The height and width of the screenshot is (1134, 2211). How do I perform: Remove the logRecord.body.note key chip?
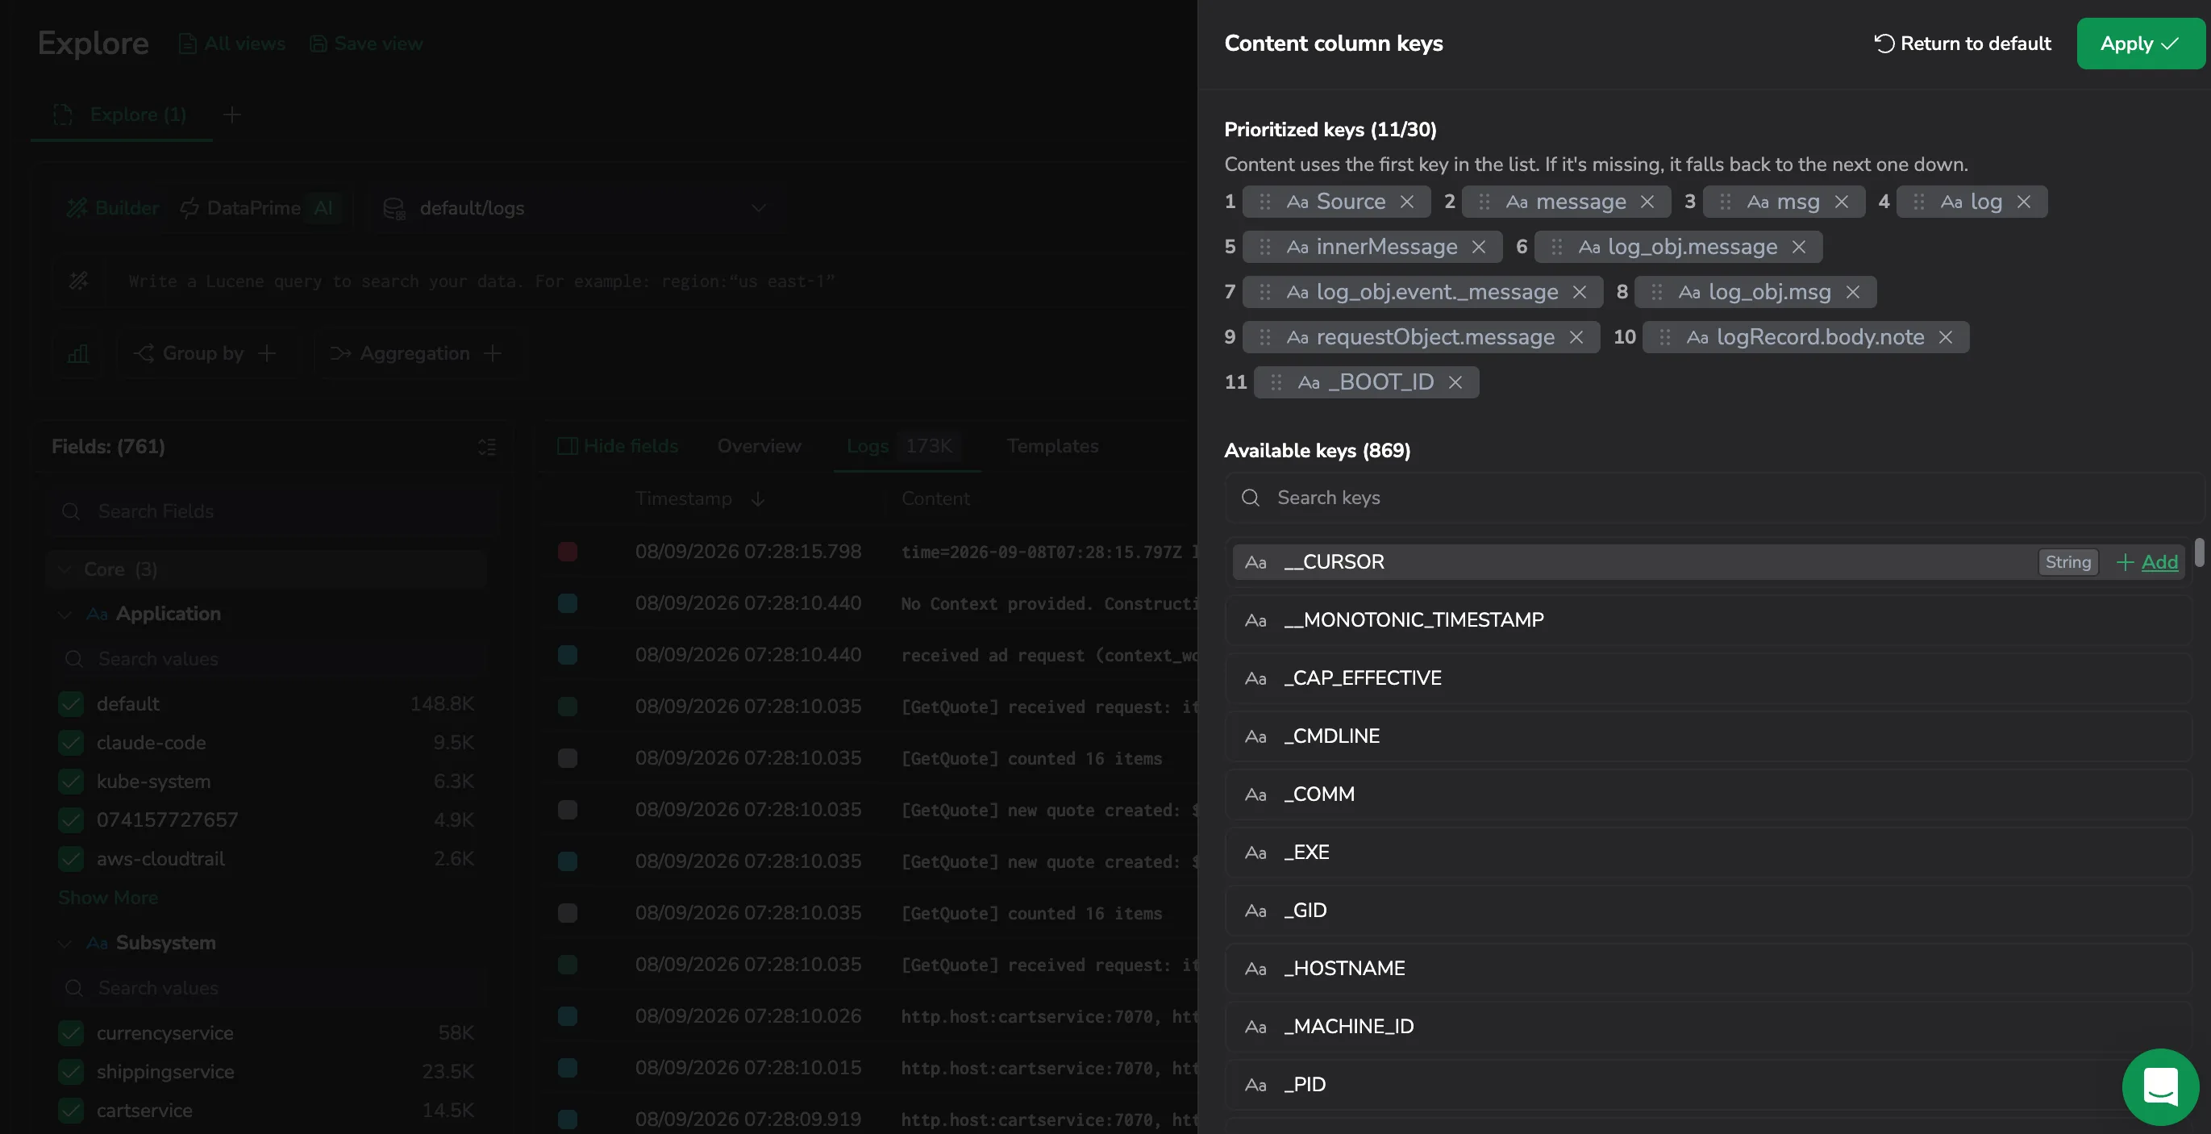(x=1946, y=337)
